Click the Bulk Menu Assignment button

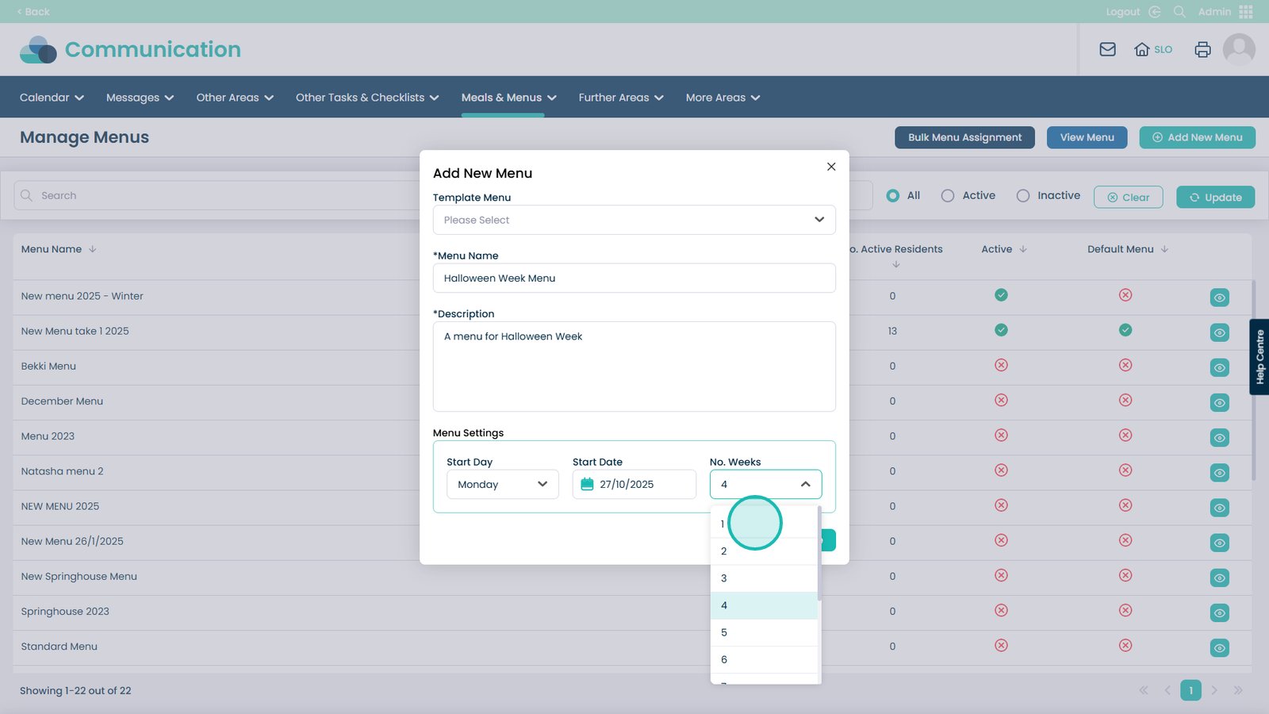(x=964, y=137)
